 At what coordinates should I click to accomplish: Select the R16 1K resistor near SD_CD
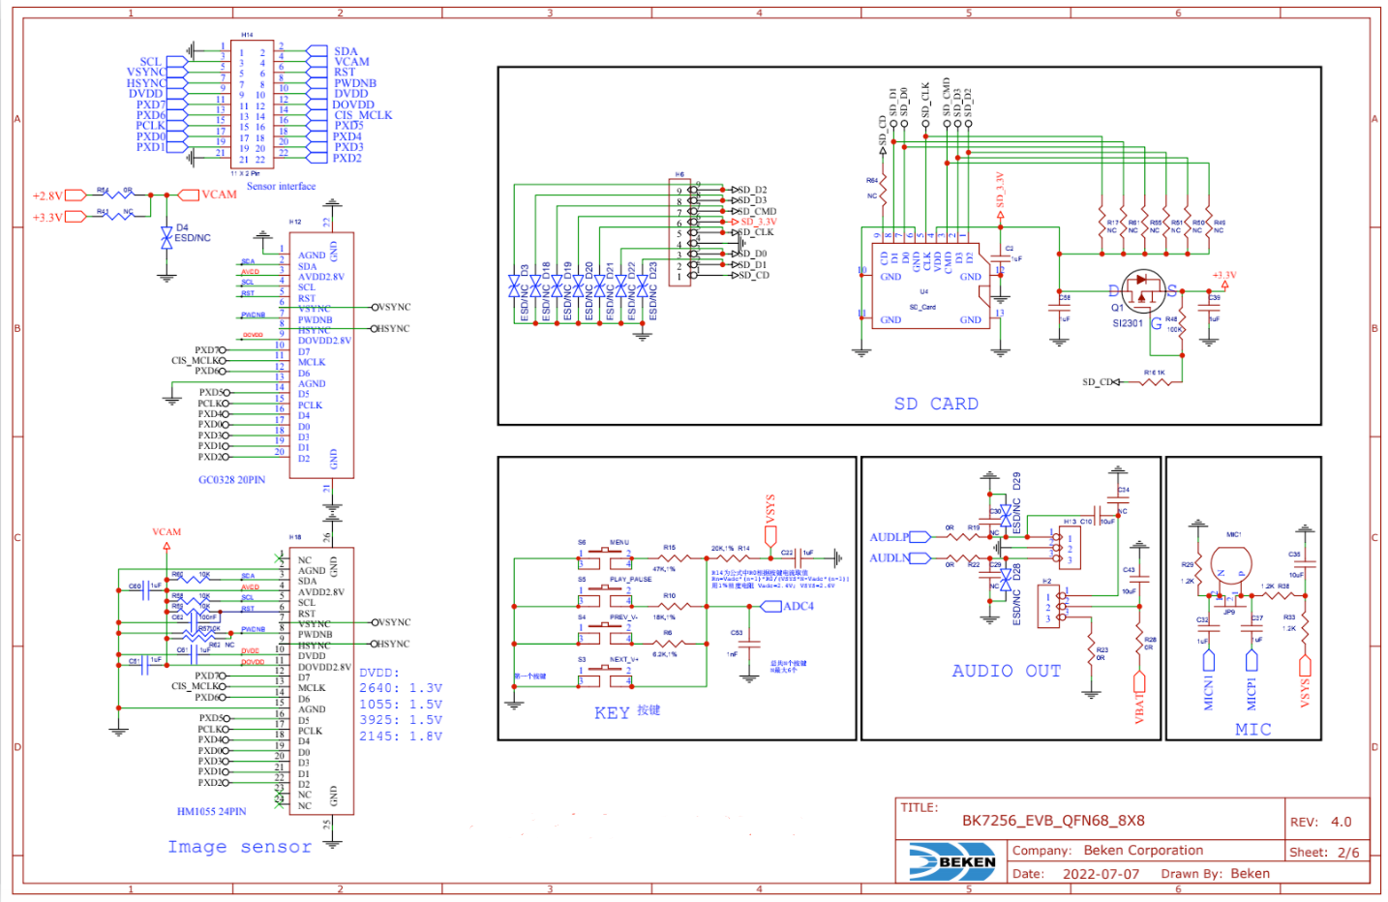click(x=1155, y=381)
